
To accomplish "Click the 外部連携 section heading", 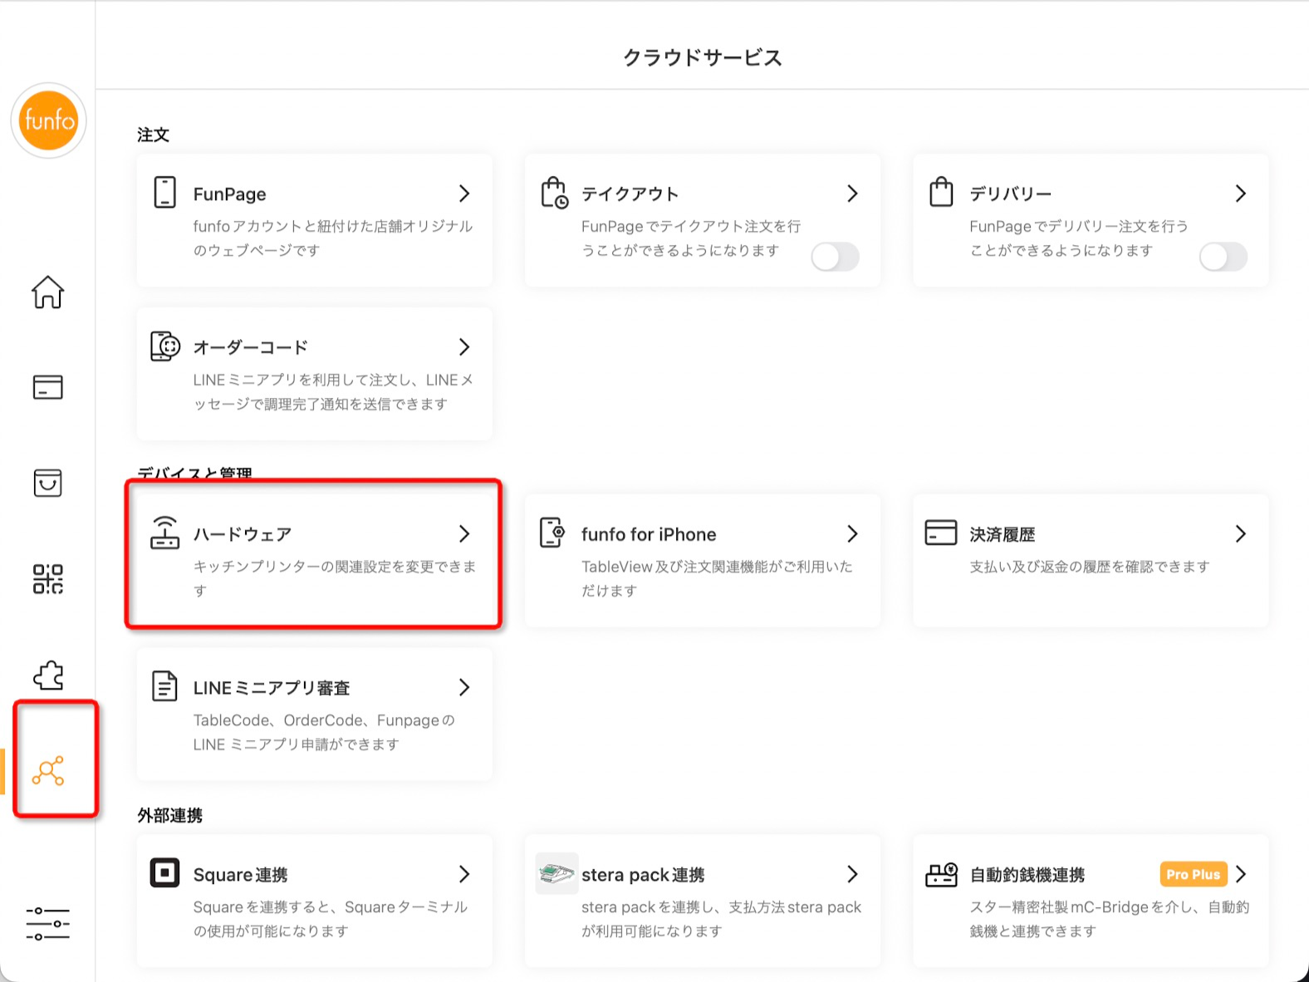I will 169,815.
